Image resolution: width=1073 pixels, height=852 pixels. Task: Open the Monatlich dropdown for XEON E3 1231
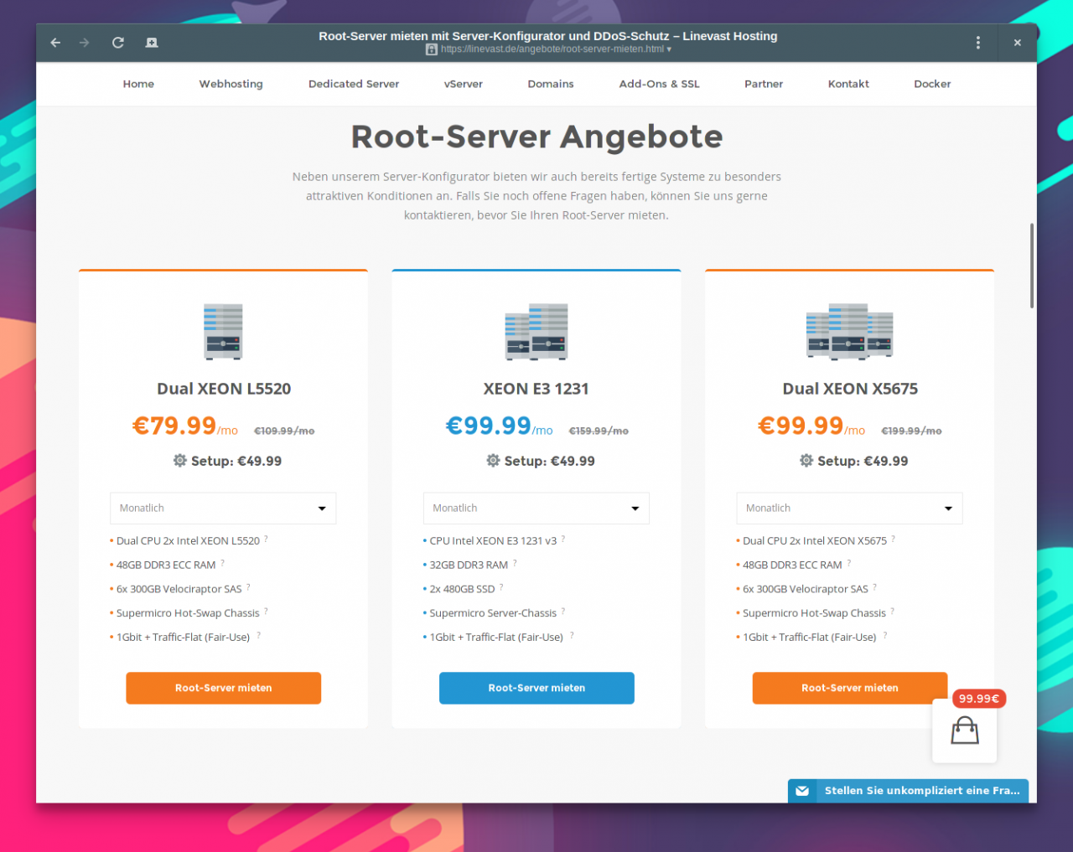(536, 509)
